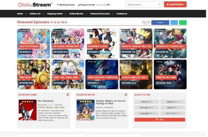Open the Re: Hamatora title link

(x=46, y=101)
